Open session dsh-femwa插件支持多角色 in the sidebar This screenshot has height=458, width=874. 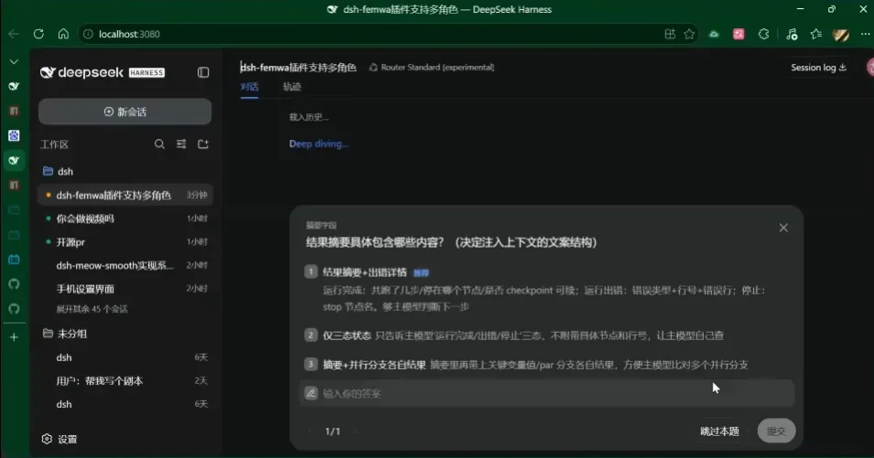pyautogui.click(x=124, y=196)
